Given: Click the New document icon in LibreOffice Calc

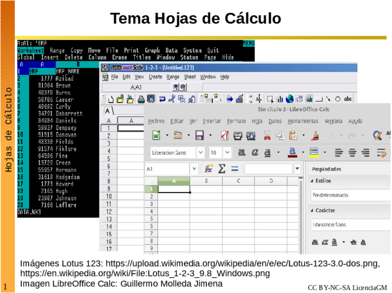Looking at the screenshot, I should coord(157,135).
